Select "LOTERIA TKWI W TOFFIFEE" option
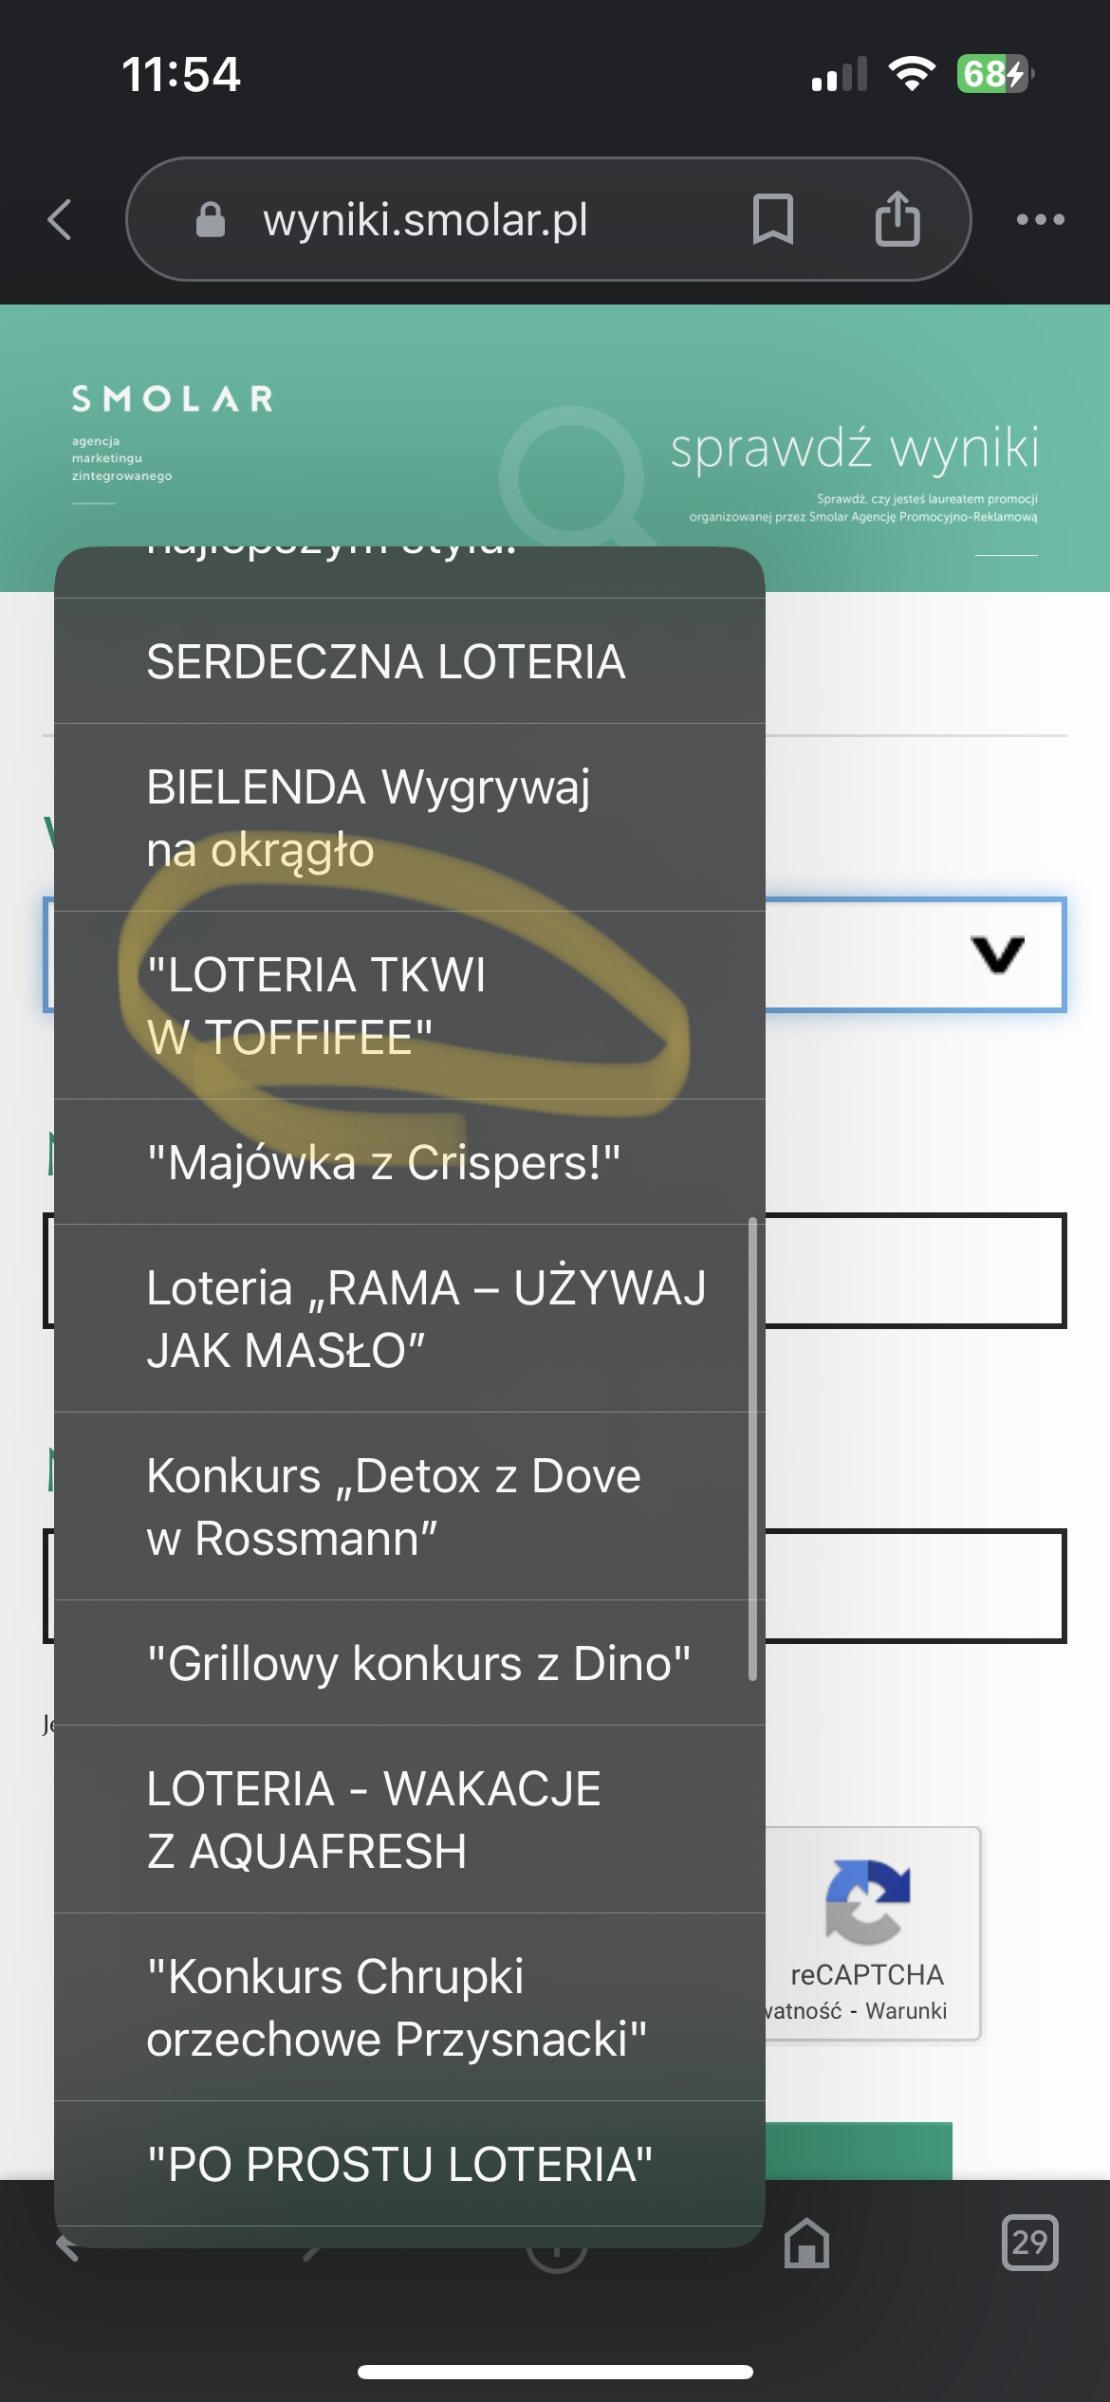 pos(316,1006)
